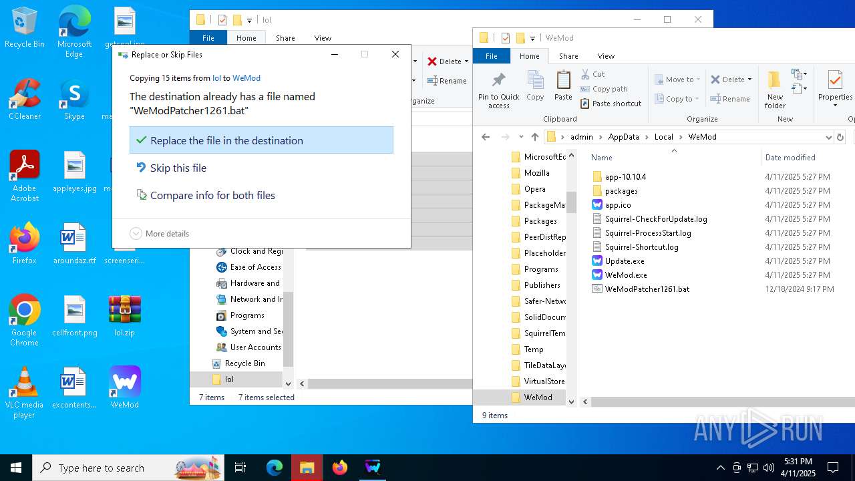The height and width of the screenshot is (481, 855).
Task: Click WeMod icon in taskbar
Action: pos(373,468)
